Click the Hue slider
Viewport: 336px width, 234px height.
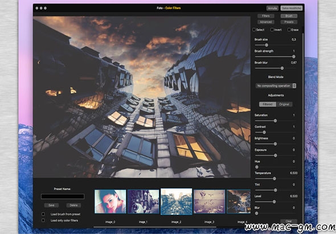tap(276, 167)
